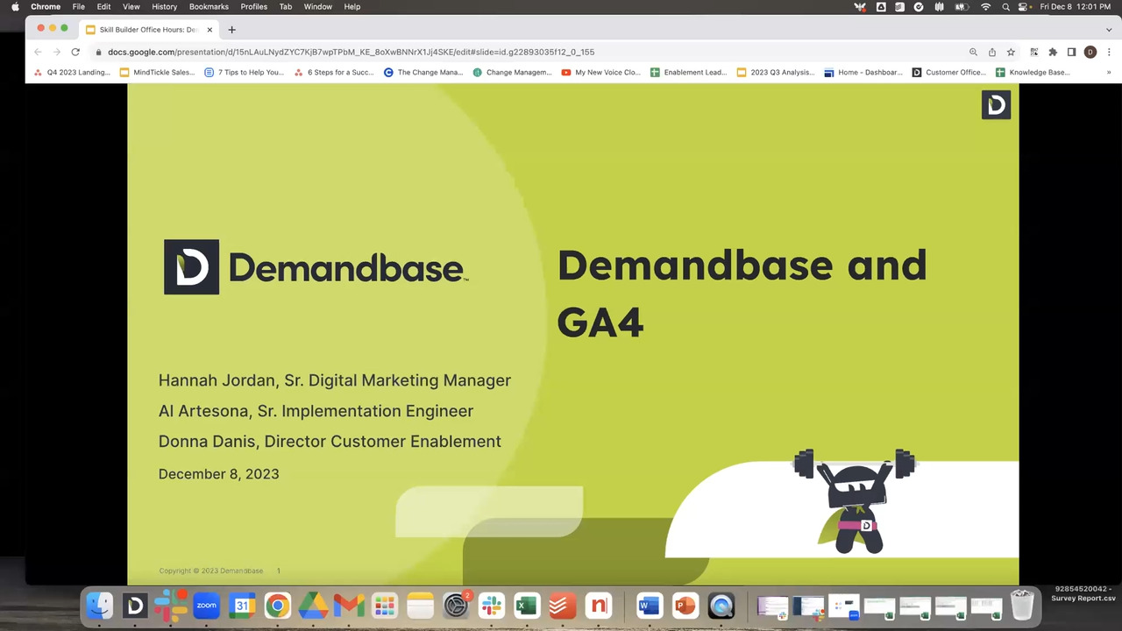Click the docs.google.com address bar
This screenshot has height=631, width=1122.
[x=351, y=52]
